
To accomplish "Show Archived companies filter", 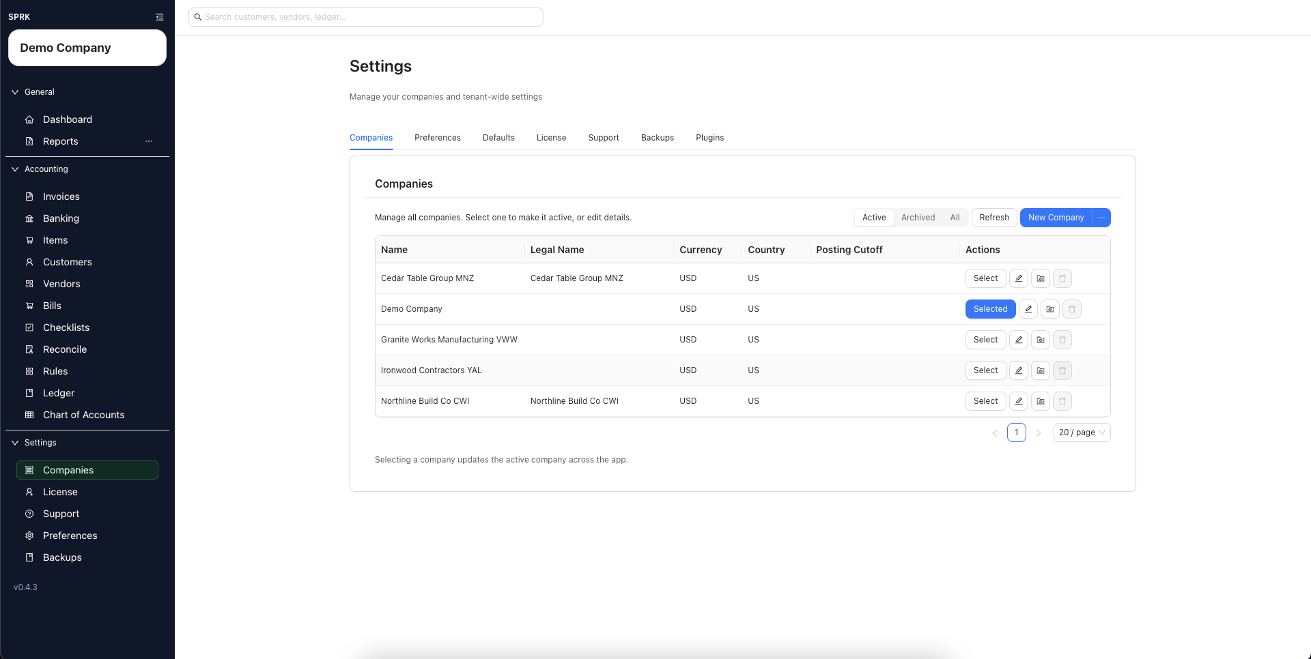I will pos(918,218).
